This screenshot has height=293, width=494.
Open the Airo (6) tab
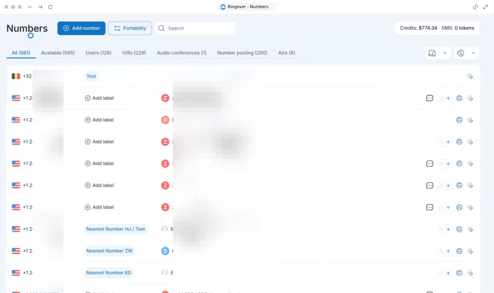click(287, 53)
